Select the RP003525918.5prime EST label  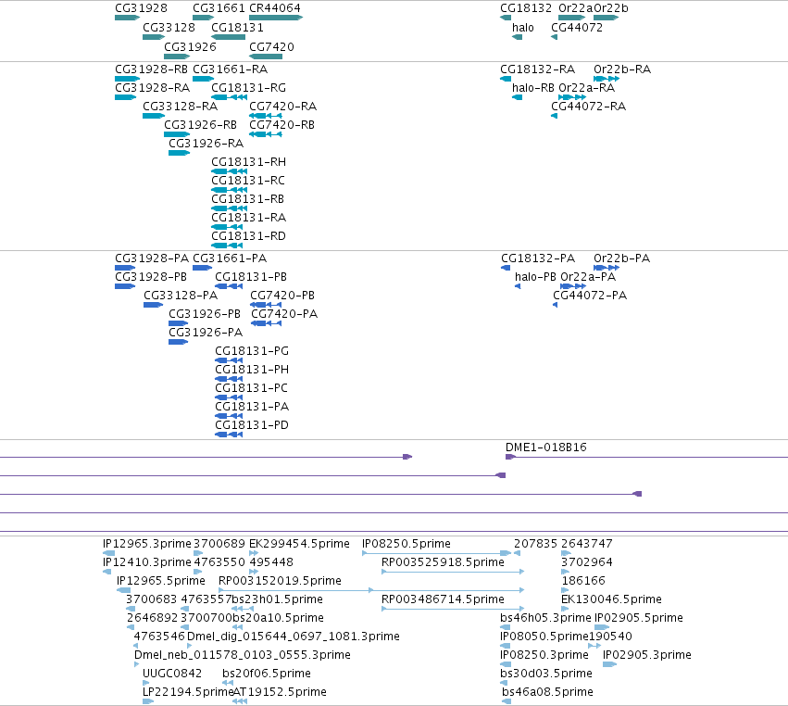443,562
